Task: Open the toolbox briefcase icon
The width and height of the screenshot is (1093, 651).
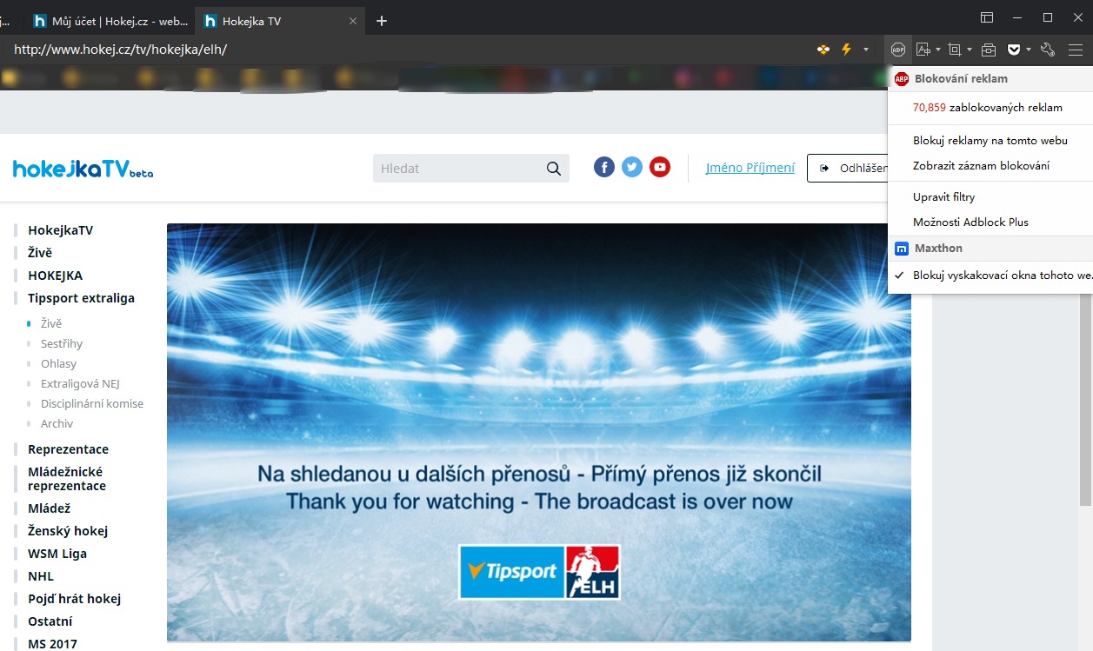Action: pos(988,50)
